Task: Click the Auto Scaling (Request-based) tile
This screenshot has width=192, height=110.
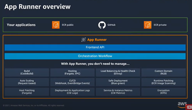Action: coord(27,82)
